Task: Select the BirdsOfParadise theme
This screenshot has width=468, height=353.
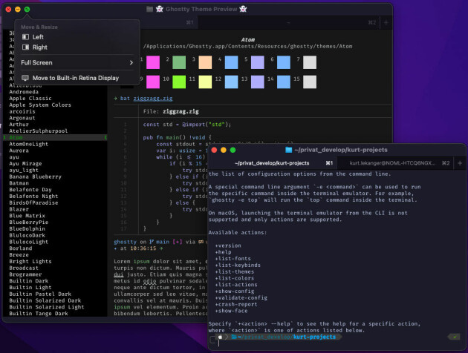Action: (x=33, y=203)
